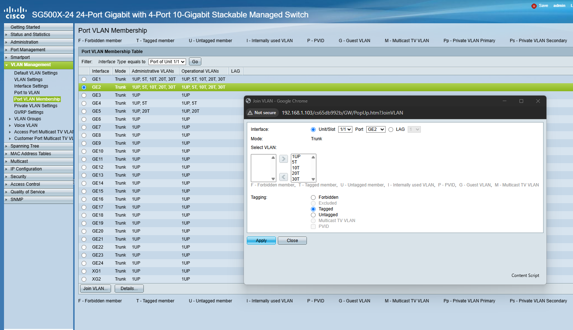Select the GE24 interface radio button
Image resolution: width=573 pixels, height=330 pixels.
point(84,263)
